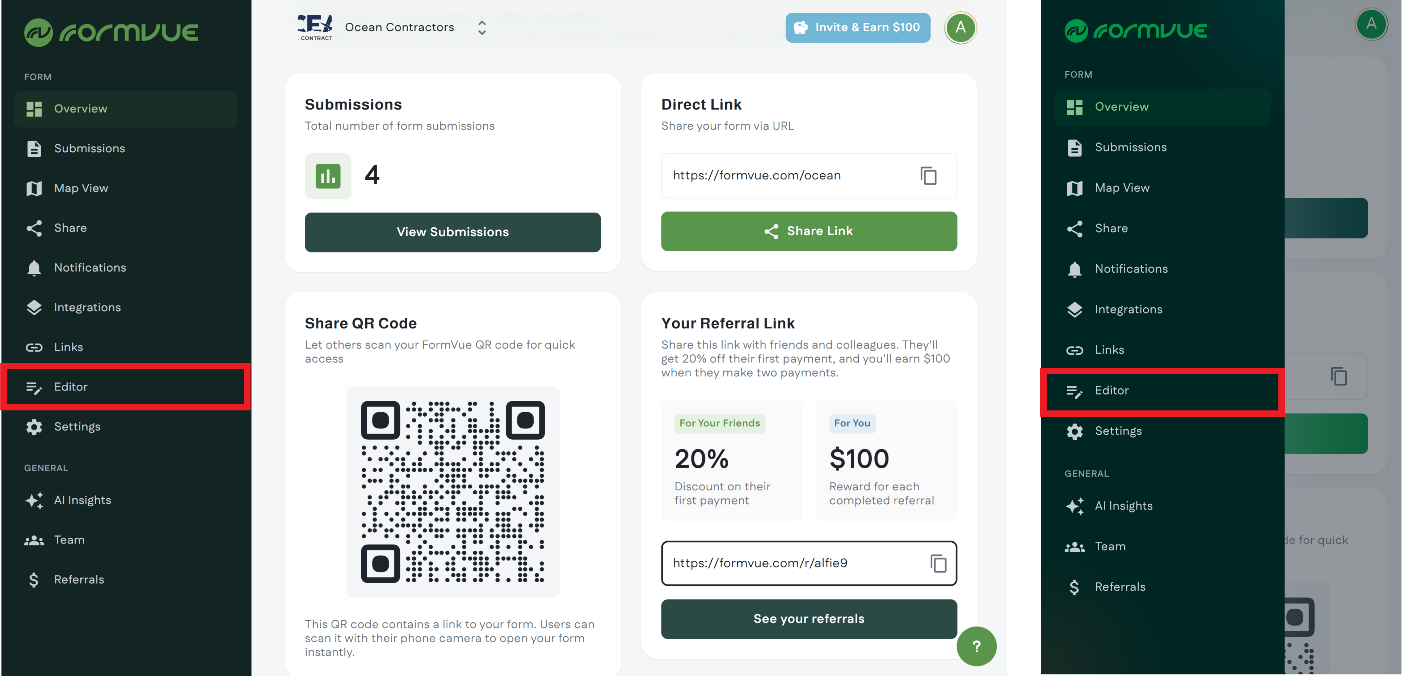Select Integrations in the left sidebar
Image resolution: width=1404 pixels, height=678 pixels.
[x=87, y=308]
